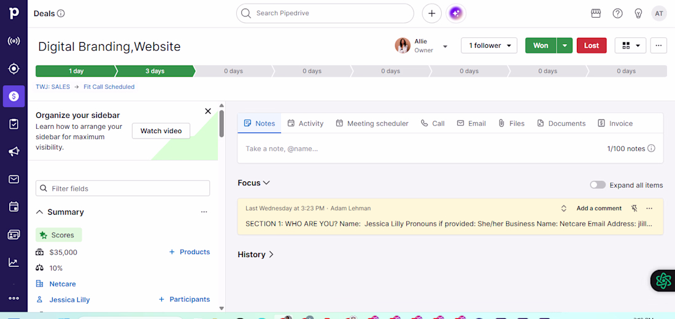Open the lightbulb tips icon
Viewport: 675px width, 319px height.
pos(638,13)
